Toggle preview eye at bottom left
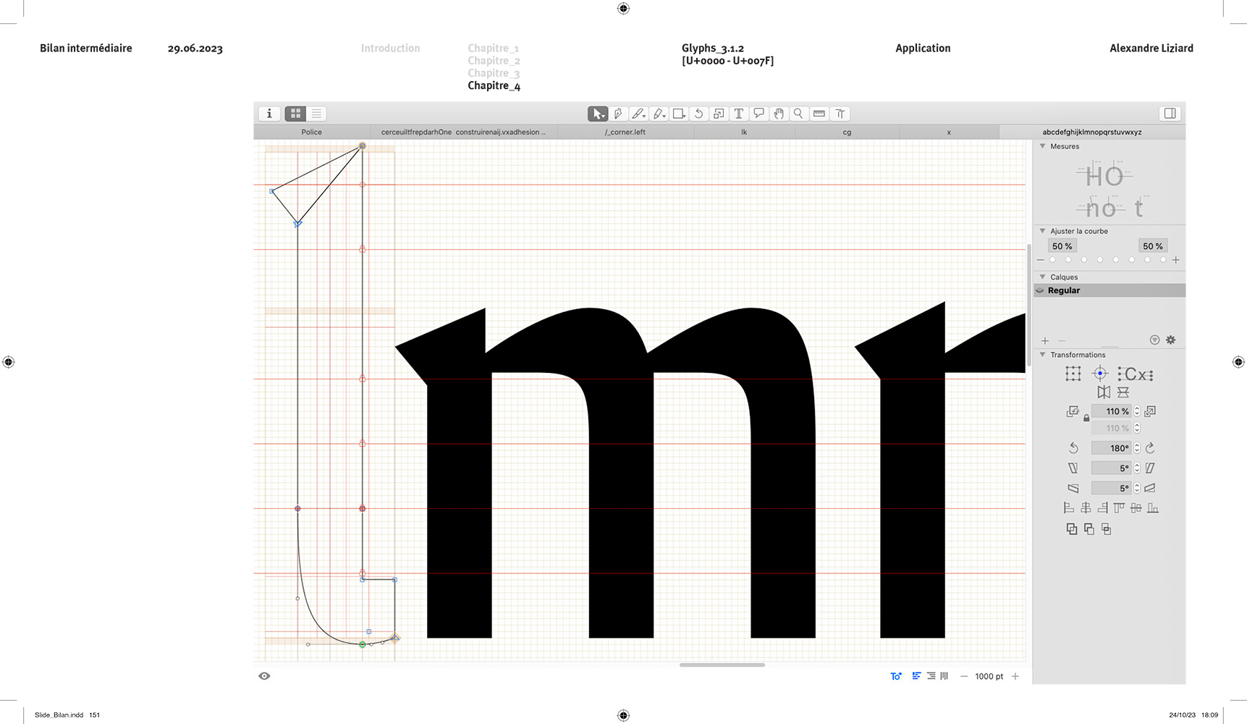The image size is (1247, 724). click(x=264, y=676)
